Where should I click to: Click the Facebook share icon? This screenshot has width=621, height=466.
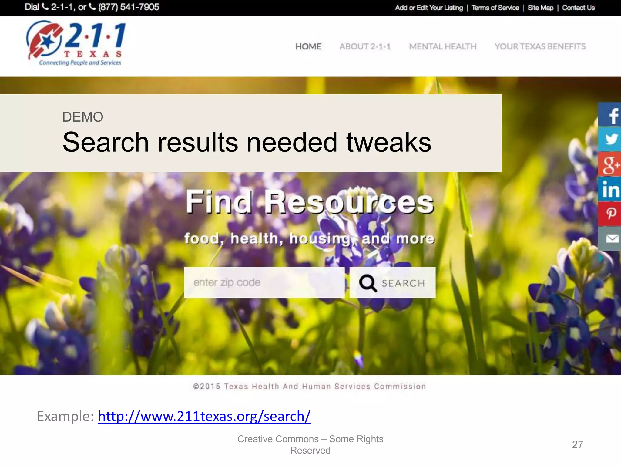[609, 114]
